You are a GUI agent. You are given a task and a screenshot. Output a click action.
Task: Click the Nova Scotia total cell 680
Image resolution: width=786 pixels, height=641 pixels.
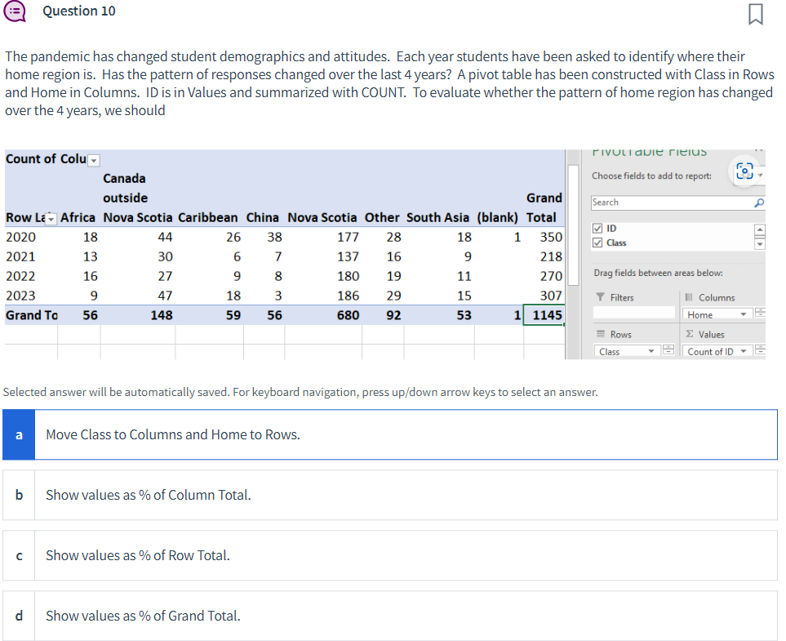click(348, 315)
